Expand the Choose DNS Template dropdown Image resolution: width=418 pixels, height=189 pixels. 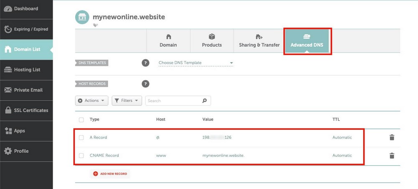point(196,63)
